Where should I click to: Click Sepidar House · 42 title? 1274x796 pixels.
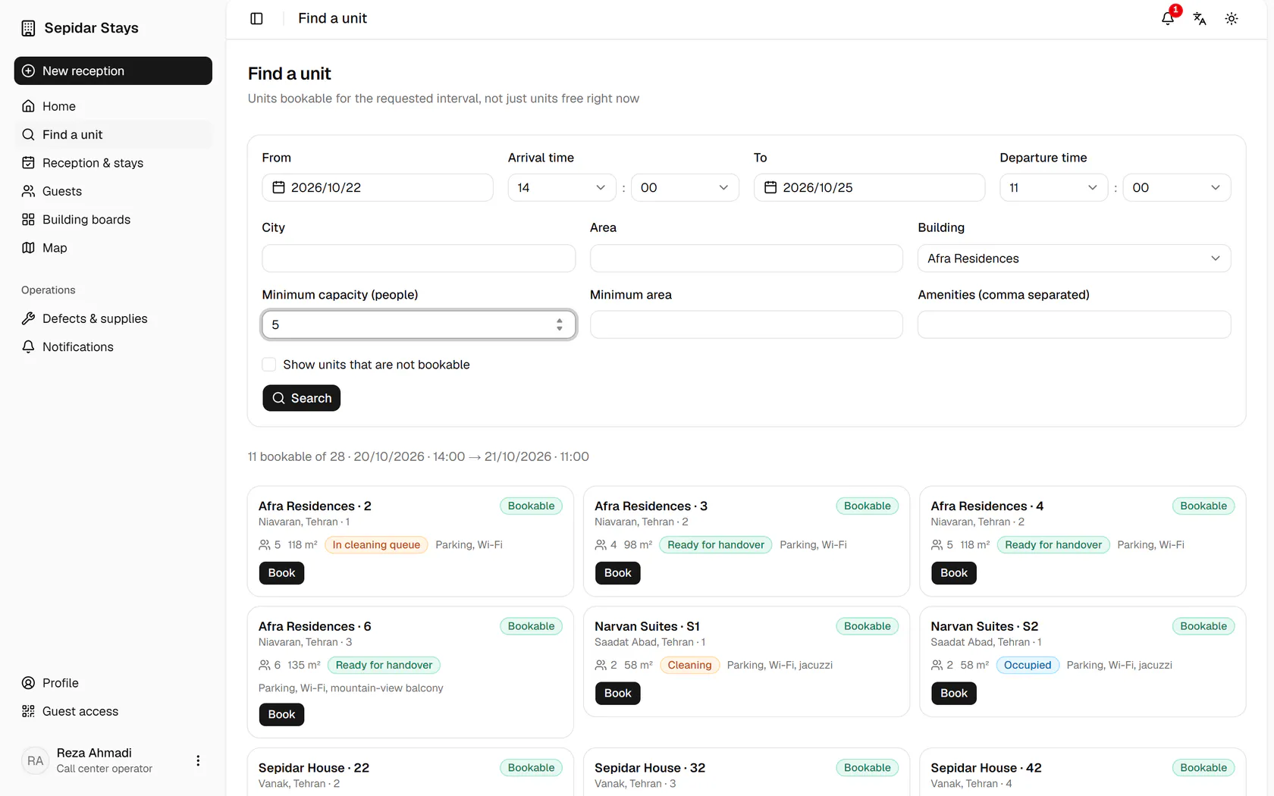tap(986, 768)
